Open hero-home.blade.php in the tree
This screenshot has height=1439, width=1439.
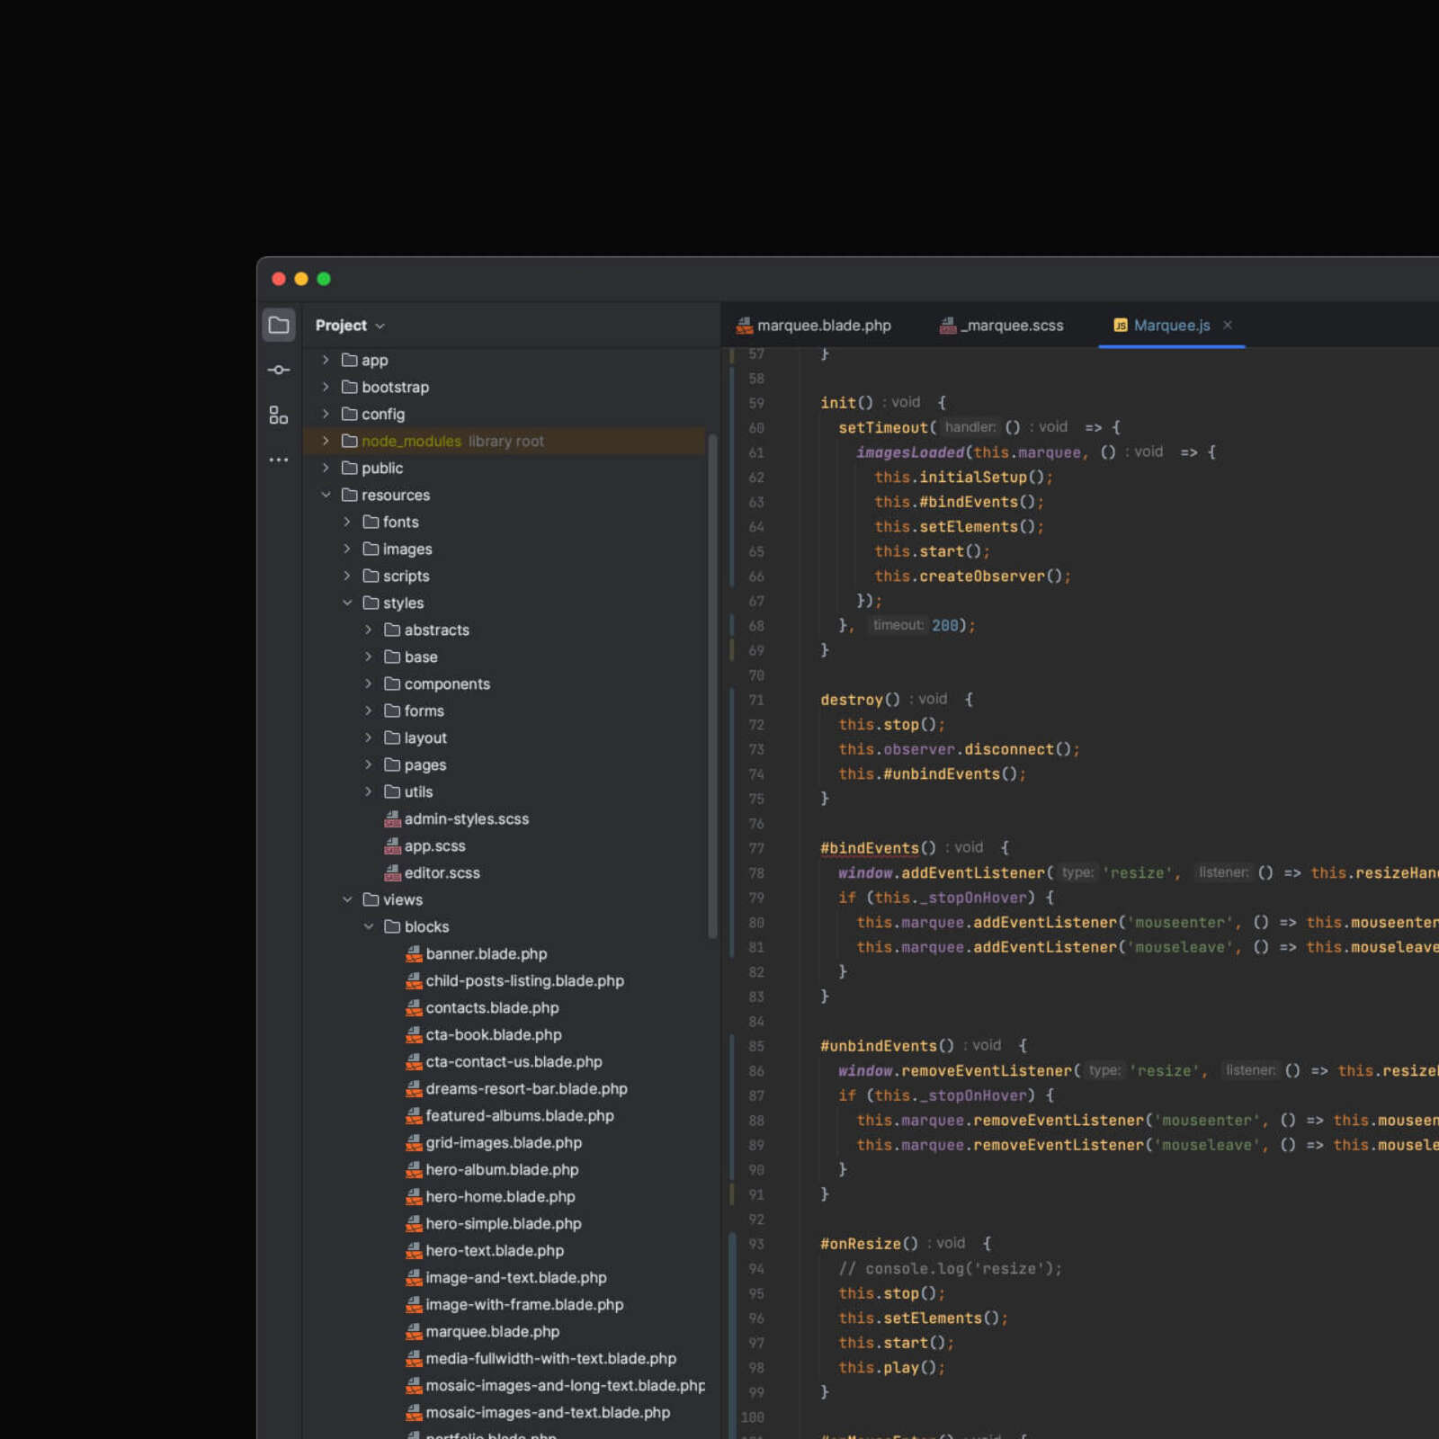click(x=500, y=1196)
